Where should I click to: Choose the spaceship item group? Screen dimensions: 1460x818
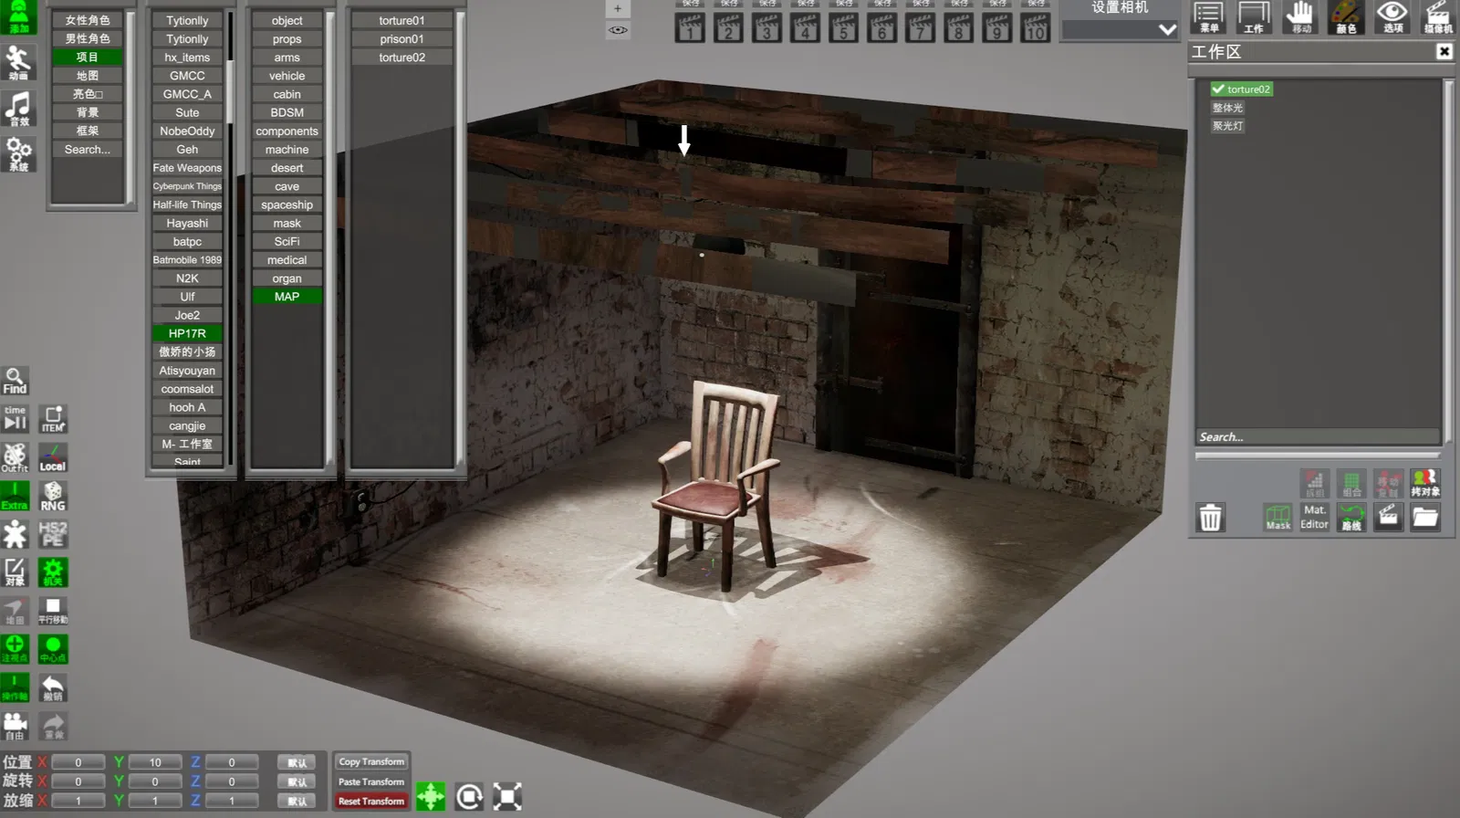point(287,204)
